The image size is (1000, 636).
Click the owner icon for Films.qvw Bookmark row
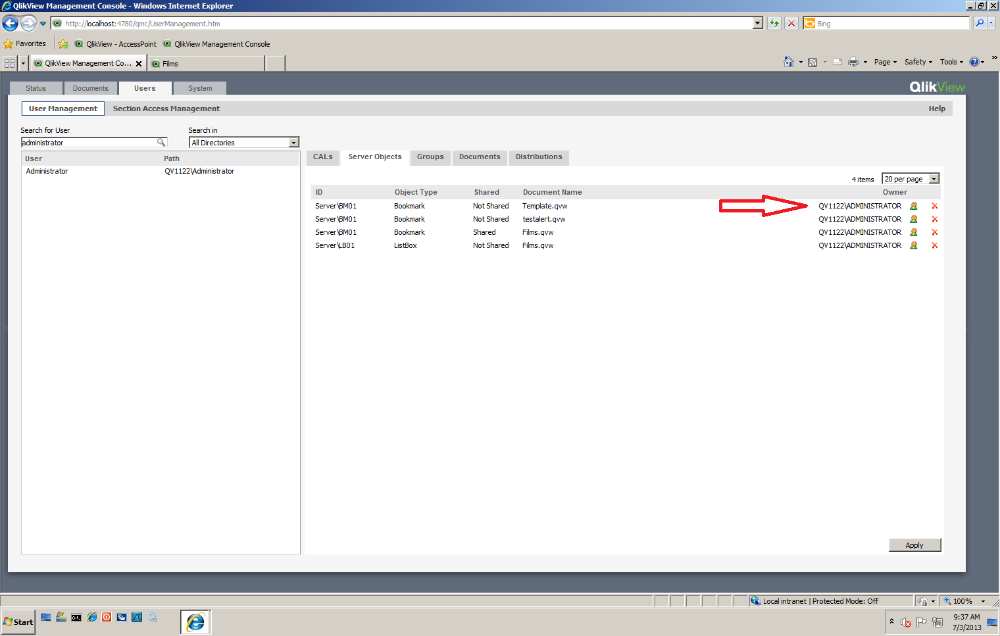point(913,232)
